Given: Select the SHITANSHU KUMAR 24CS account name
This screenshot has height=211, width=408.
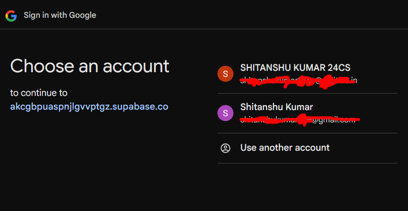Looking at the screenshot, I should (x=295, y=68).
